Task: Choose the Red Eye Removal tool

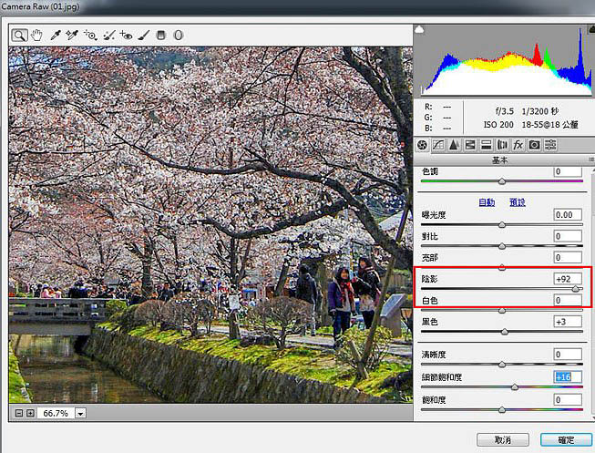Action: coord(126,36)
